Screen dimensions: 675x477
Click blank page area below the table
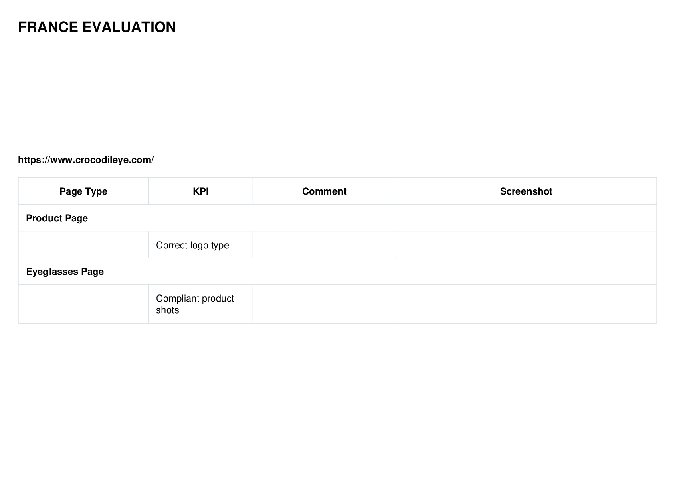point(337,396)
